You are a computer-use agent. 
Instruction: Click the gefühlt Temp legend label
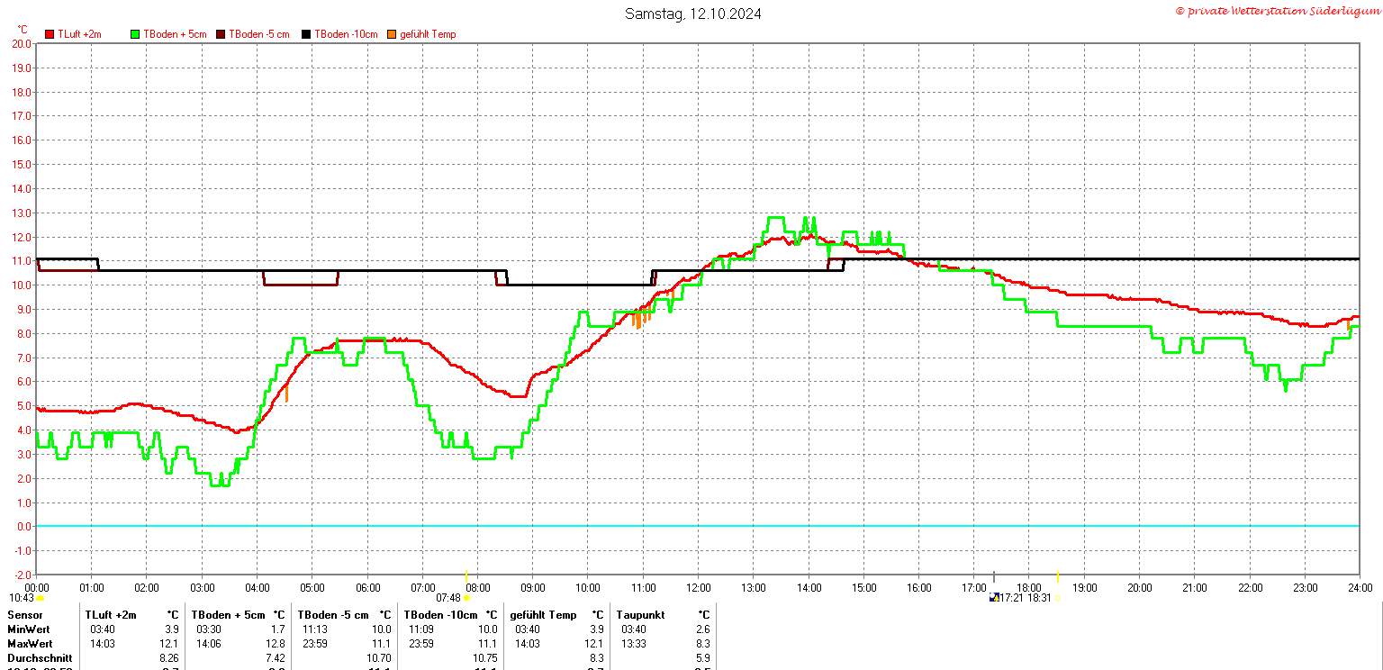(x=428, y=34)
